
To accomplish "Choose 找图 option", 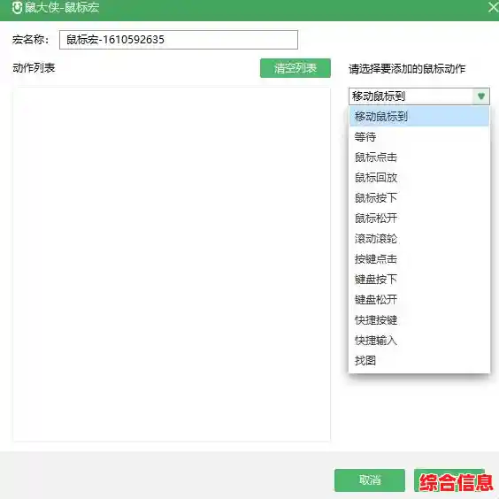I will click(419, 361).
